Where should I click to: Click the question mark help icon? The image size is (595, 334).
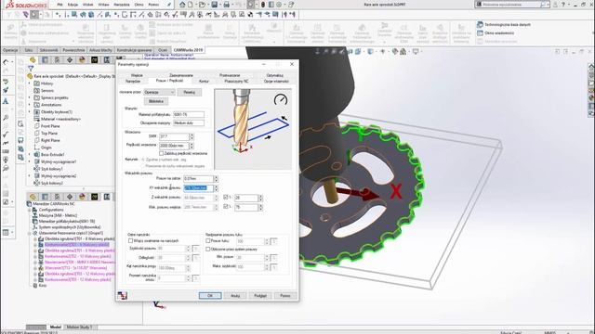tap(563, 5)
